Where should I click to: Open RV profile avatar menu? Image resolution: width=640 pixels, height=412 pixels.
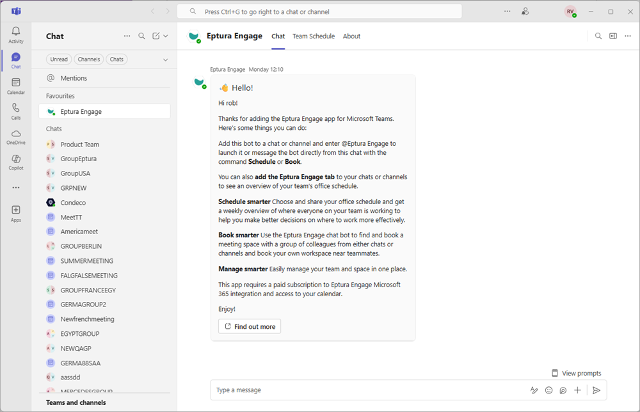point(571,12)
